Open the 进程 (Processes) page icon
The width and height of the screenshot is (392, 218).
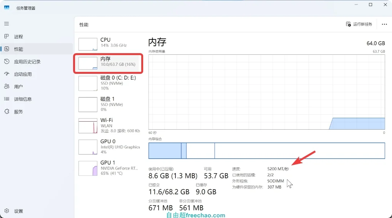pos(7,36)
